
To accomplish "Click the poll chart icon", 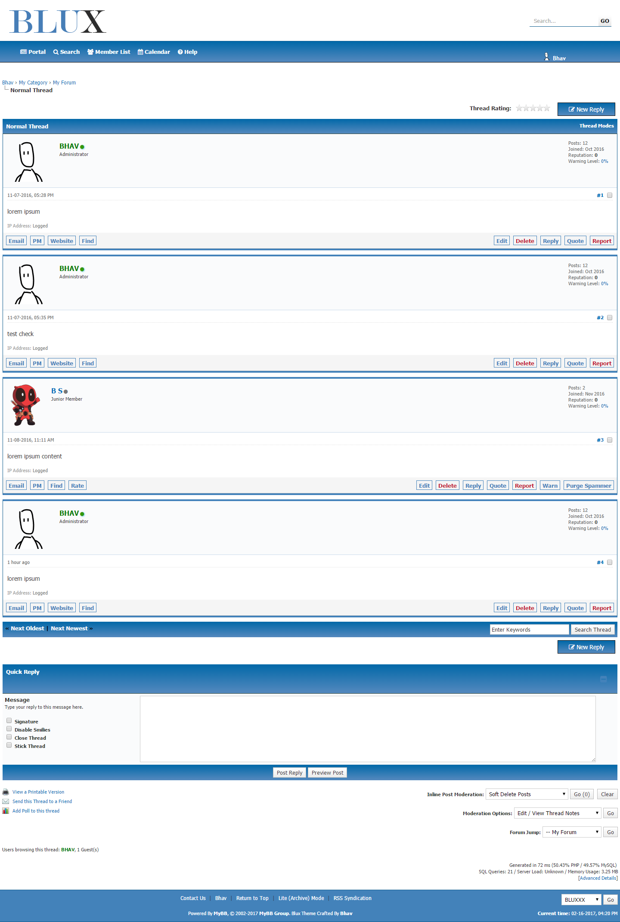I will click(6, 811).
